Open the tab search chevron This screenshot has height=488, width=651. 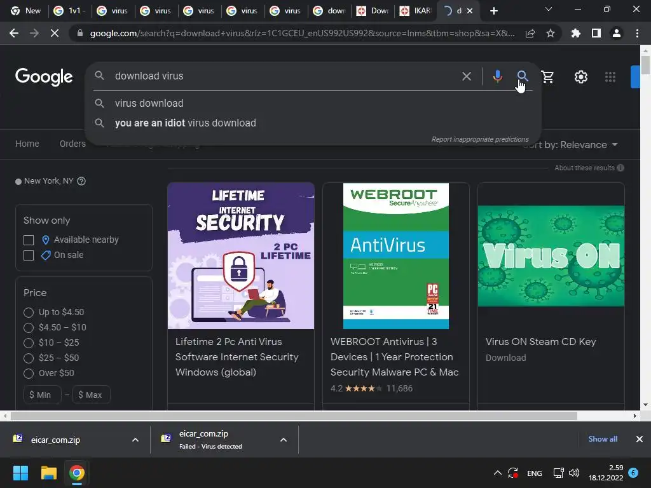[549, 9]
